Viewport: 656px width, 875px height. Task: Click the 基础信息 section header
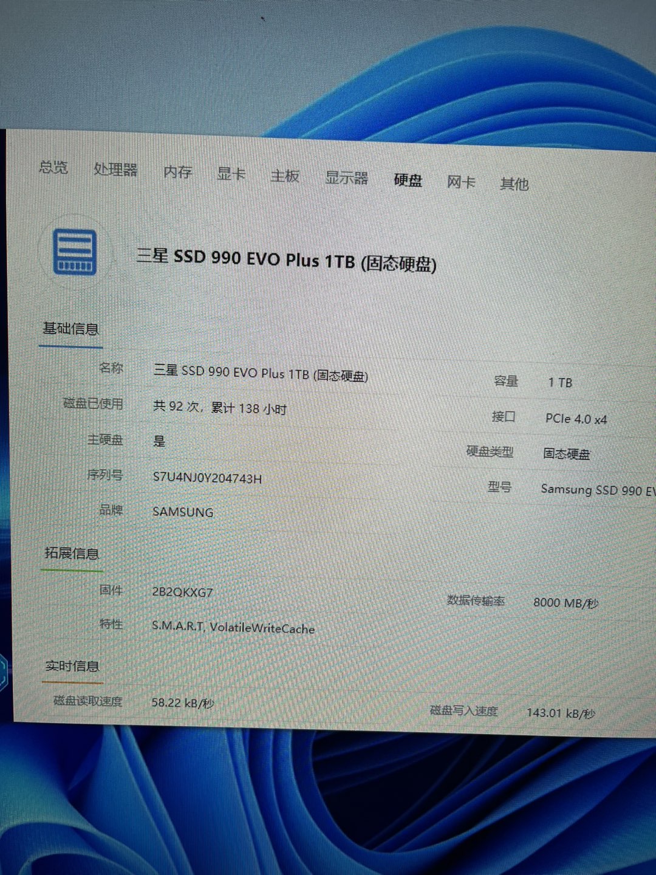(x=70, y=329)
